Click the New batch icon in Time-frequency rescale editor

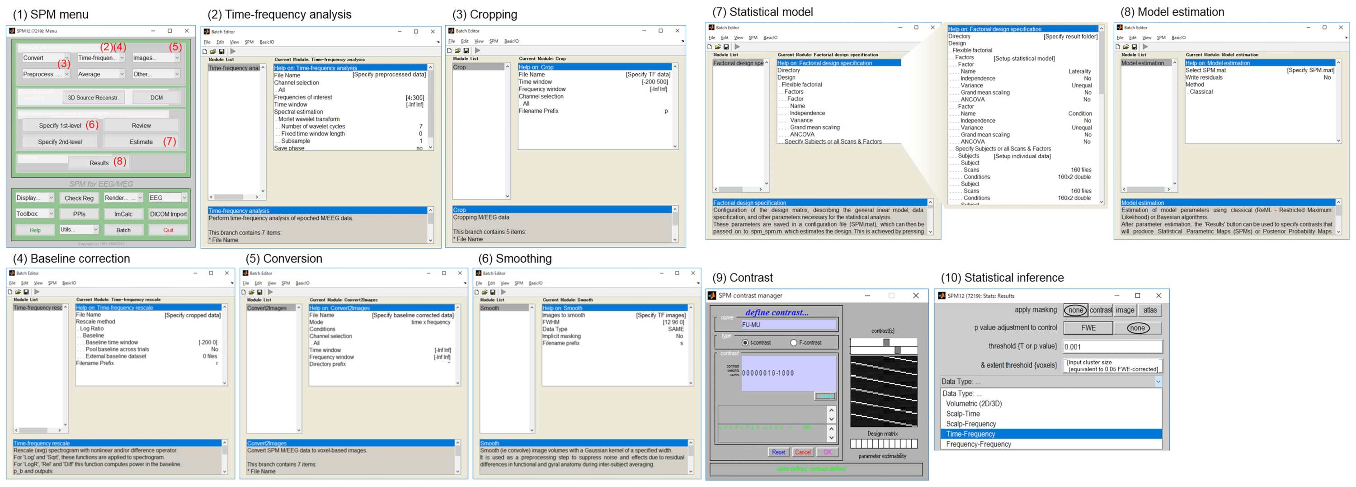pyautogui.click(x=10, y=292)
